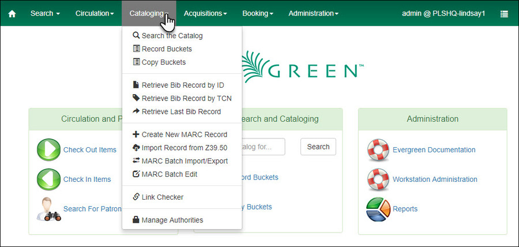Click the plus icon beside Create New MARC Record
Viewport: 519px width, 247px height.
[136, 134]
